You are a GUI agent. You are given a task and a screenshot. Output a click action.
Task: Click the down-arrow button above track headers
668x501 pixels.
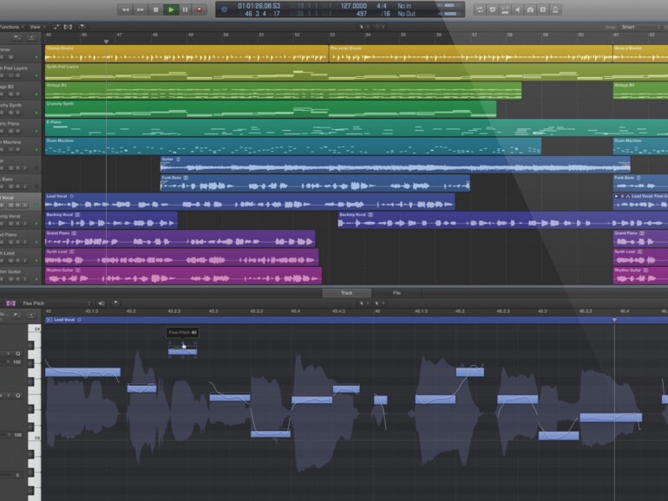[x=31, y=37]
